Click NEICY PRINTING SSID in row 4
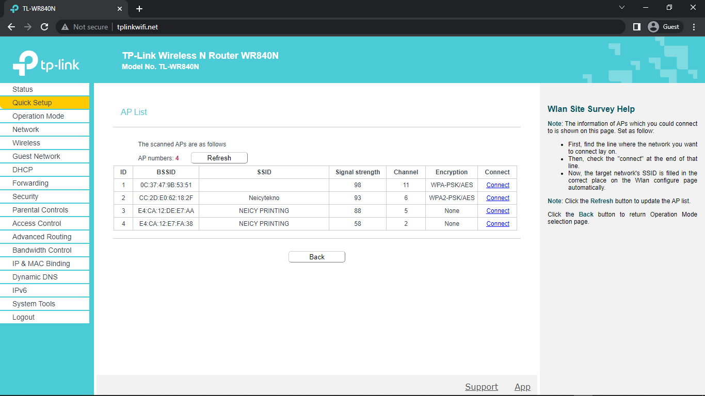 (x=264, y=224)
